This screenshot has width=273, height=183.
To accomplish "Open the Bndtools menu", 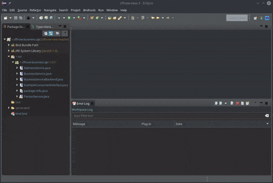I will pos(89,10).
